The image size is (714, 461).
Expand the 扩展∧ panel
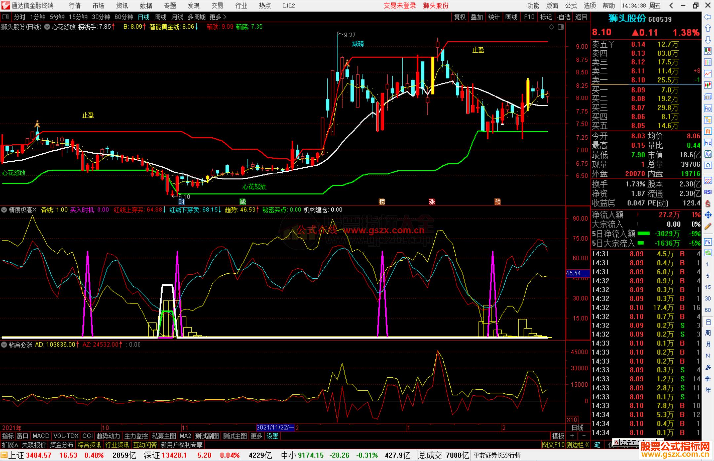[10, 445]
